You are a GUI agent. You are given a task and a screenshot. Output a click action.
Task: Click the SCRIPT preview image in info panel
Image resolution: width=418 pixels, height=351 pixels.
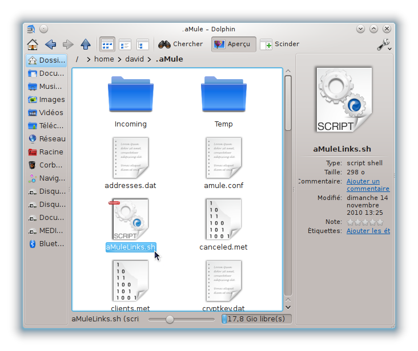tap(344, 100)
